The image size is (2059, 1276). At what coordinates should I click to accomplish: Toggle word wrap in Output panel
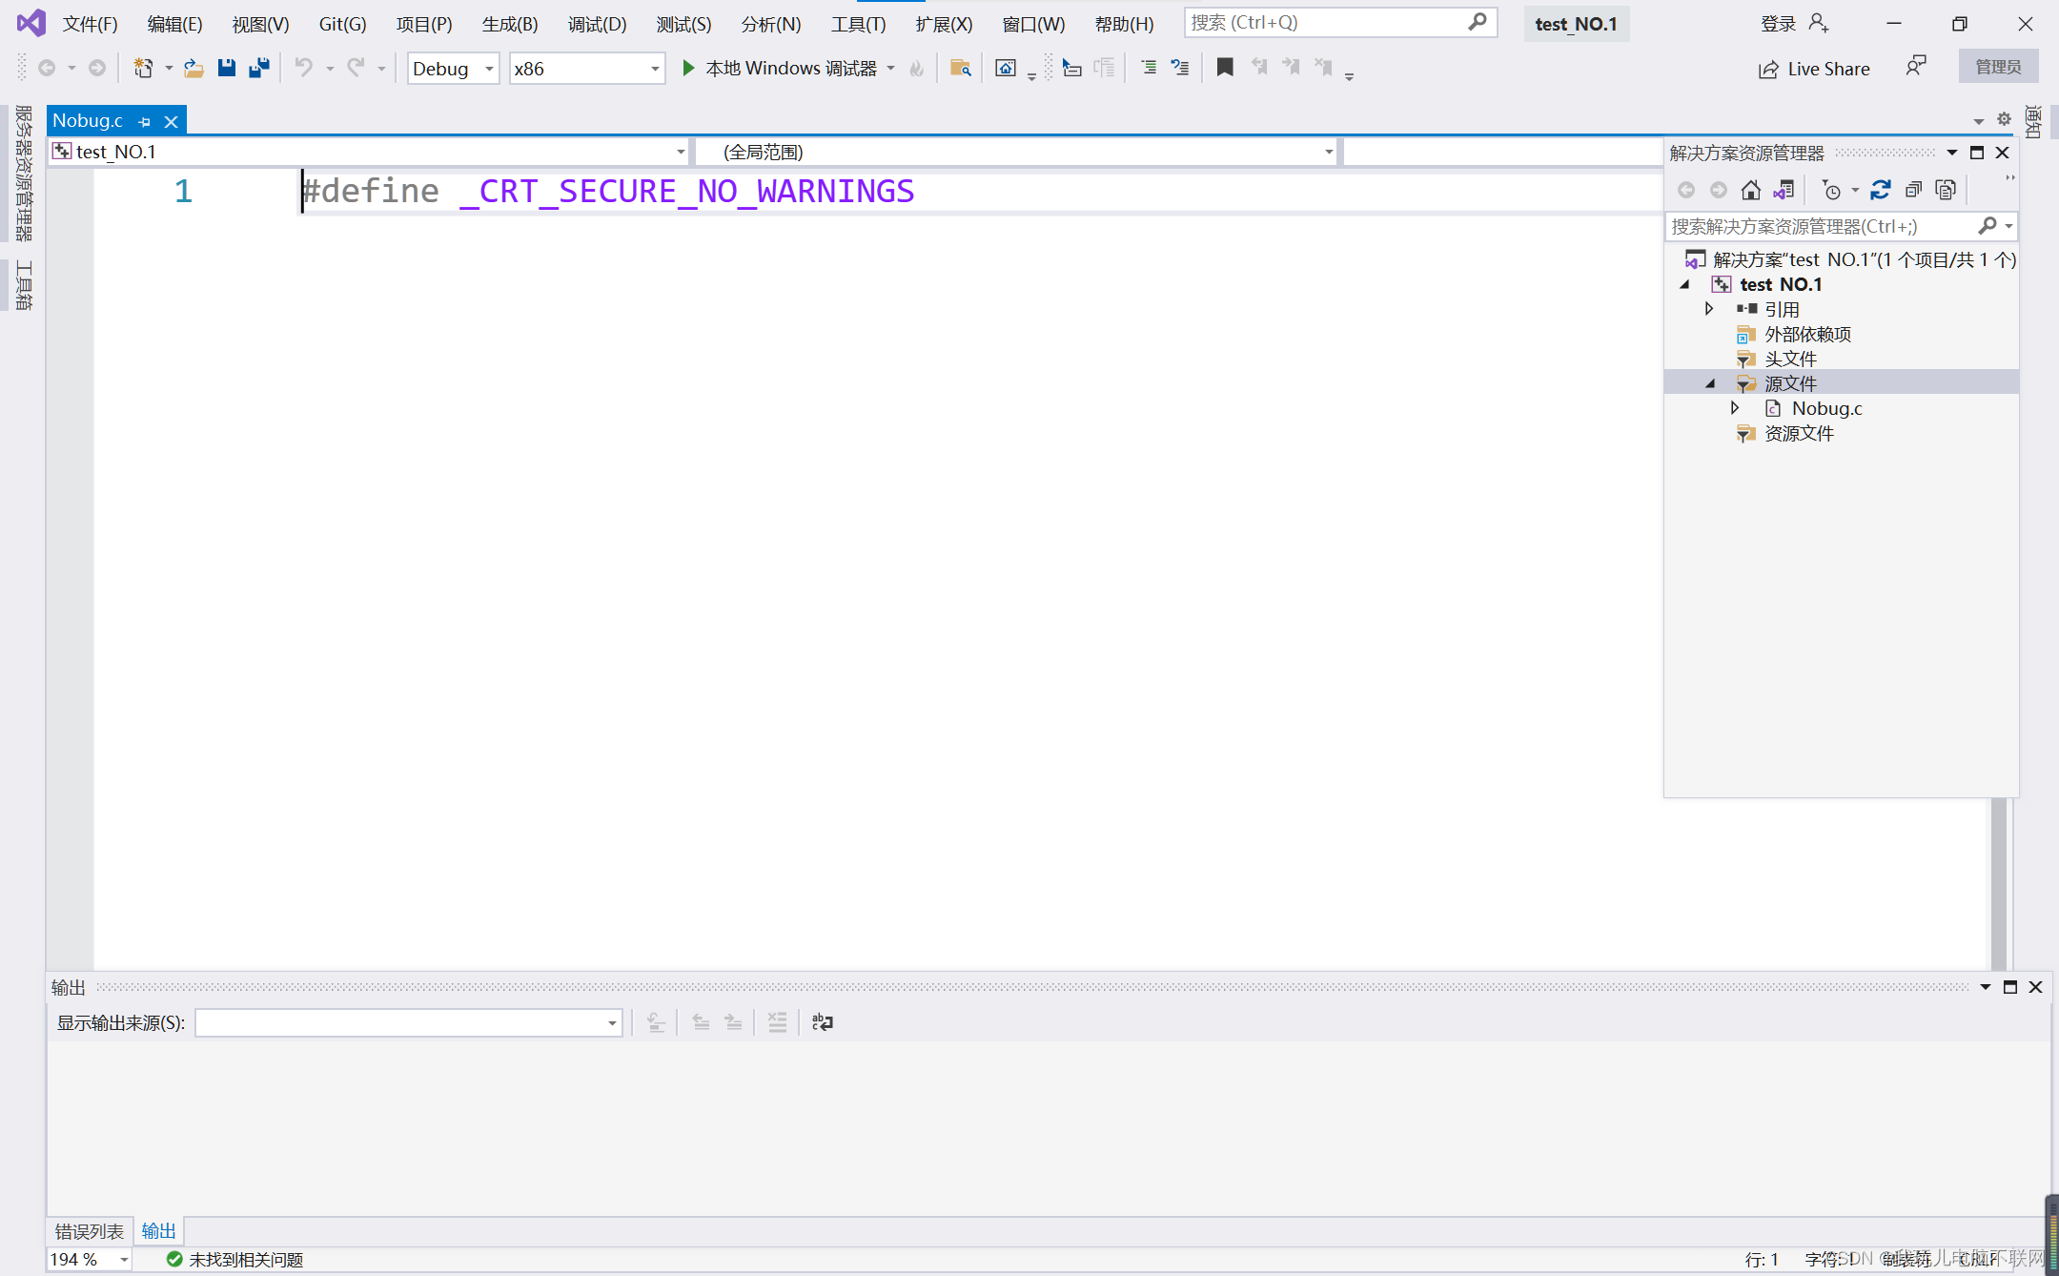822,1022
